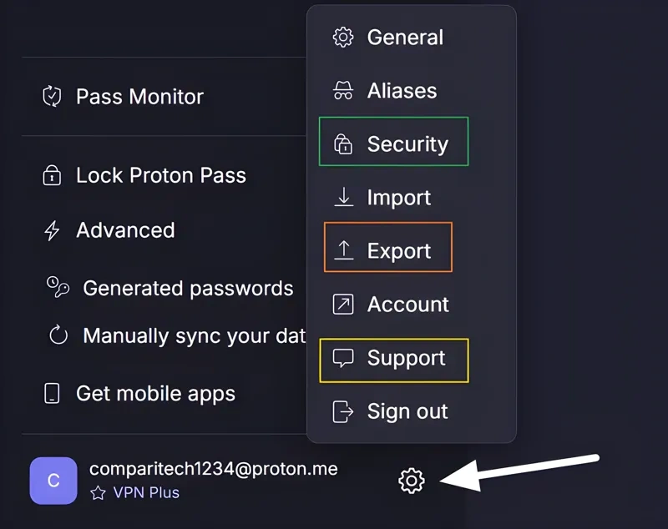Click the Manually sync refresh icon
Image resolution: width=668 pixels, height=529 pixels.
pos(57,335)
